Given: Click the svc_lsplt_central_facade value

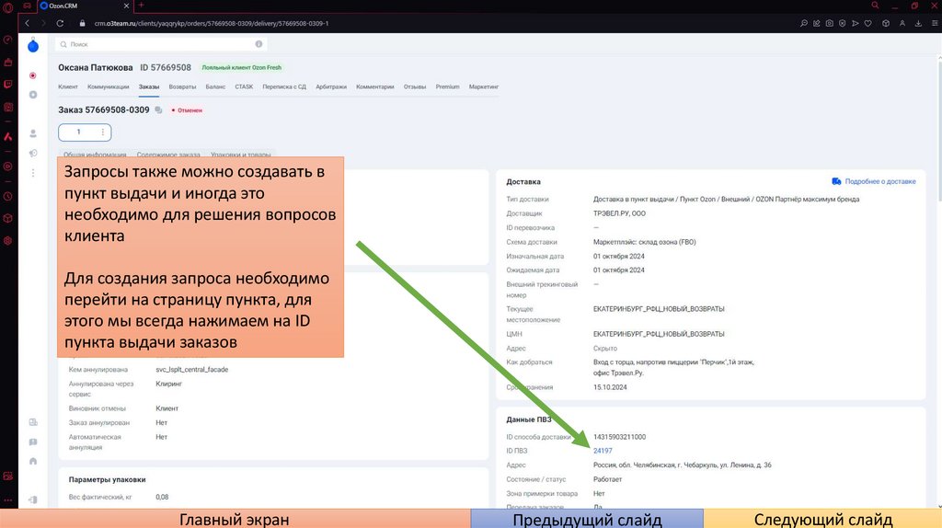Looking at the screenshot, I should coord(191,370).
